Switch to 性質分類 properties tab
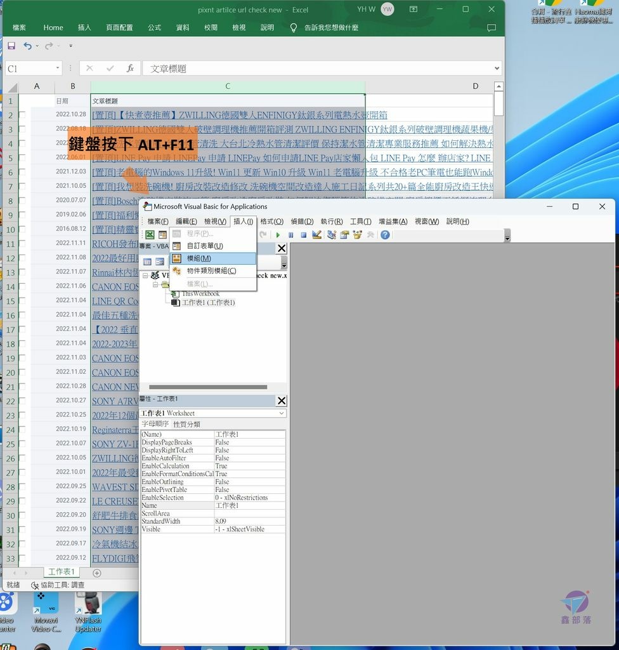The image size is (619, 650). [186, 424]
